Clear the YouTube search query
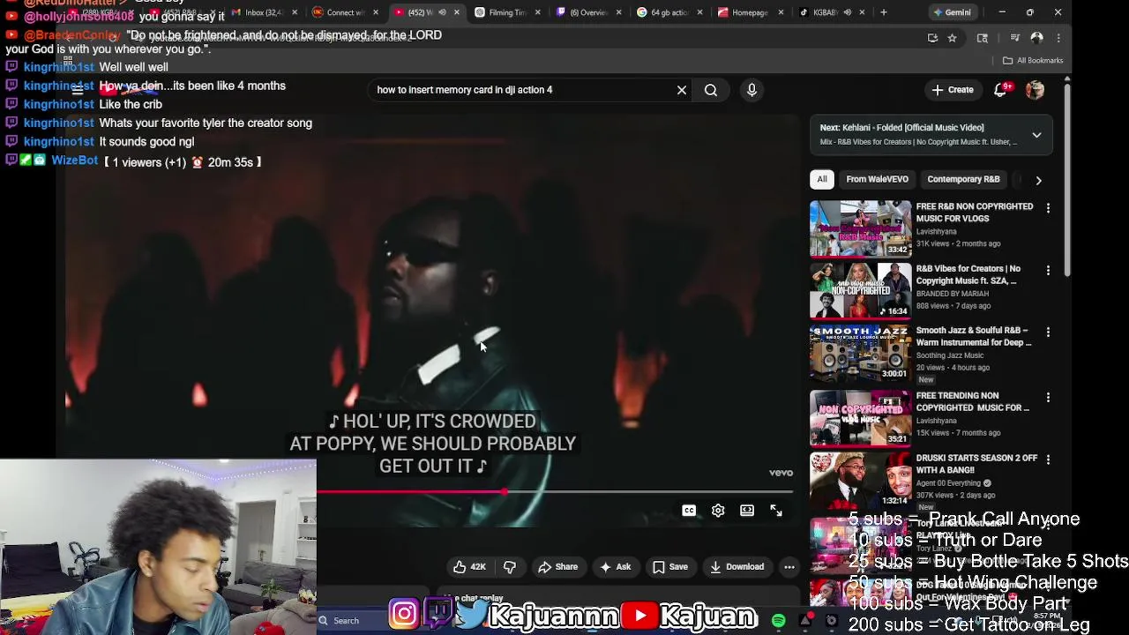 tap(682, 90)
